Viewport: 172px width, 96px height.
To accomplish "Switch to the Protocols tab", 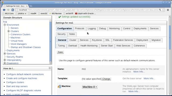I will pos(80,29).
